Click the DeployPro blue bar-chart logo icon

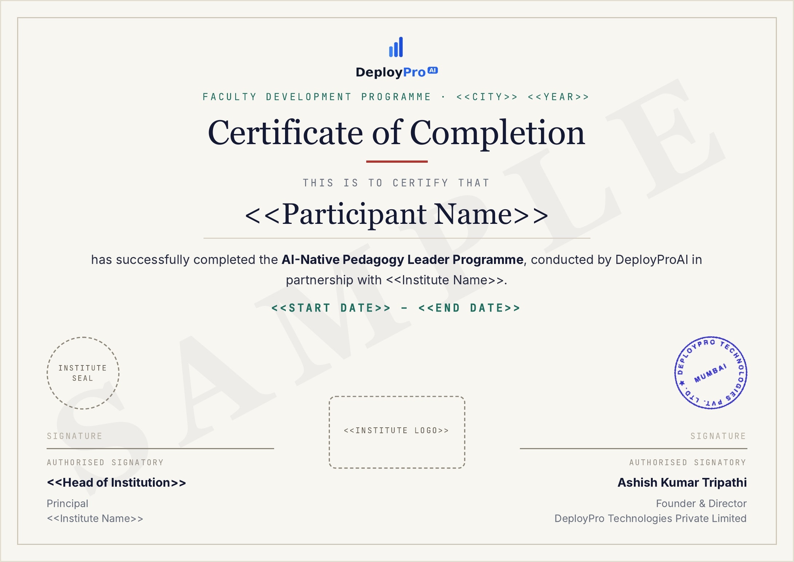(x=396, y=47)
